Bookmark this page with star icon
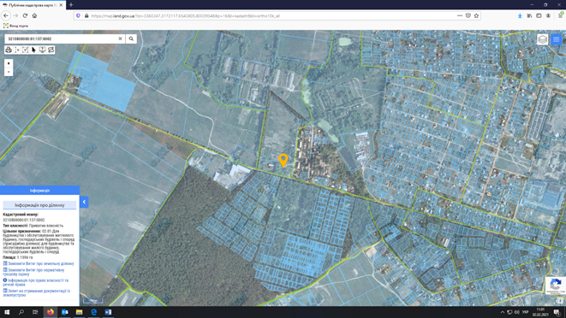Image resolution: width=566 pixels, height=318 pixels. [x=476, y=16]
